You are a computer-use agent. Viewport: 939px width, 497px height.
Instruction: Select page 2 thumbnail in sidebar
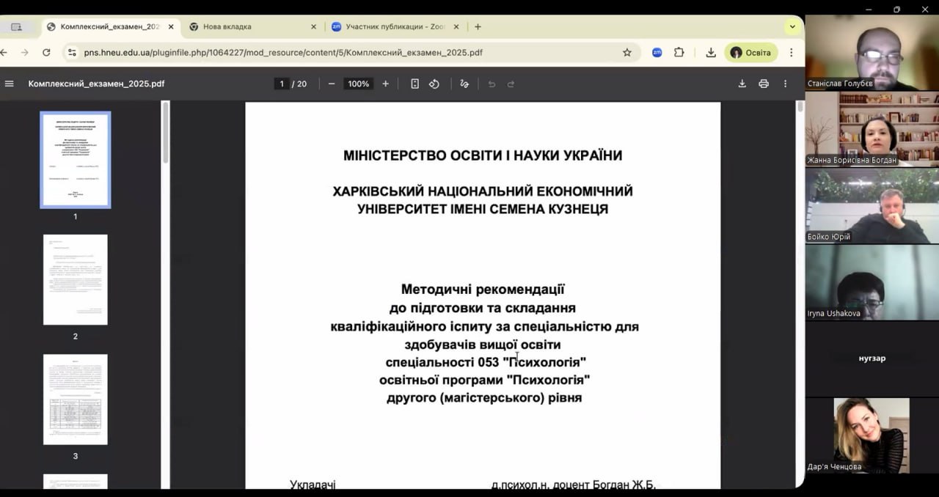tap(76, 280)
